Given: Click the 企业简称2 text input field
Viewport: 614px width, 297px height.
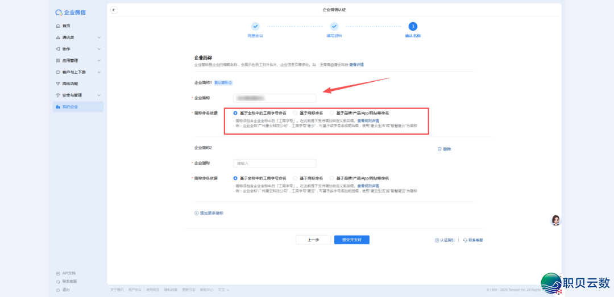Looking at the screenshot, I should coord(274,164).
